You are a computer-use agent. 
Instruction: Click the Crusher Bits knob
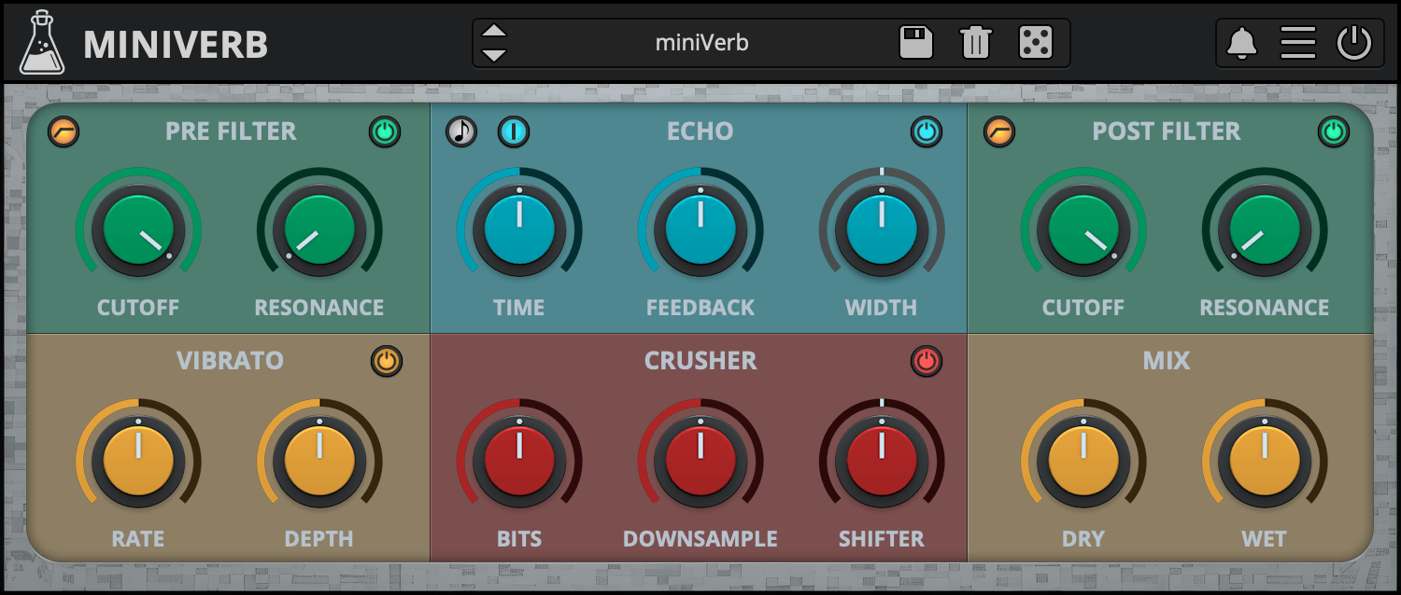[519, 462]
